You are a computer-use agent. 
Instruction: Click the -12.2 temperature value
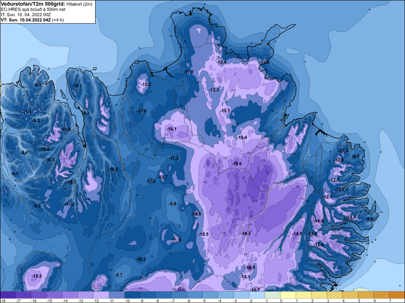click(146, 84)
